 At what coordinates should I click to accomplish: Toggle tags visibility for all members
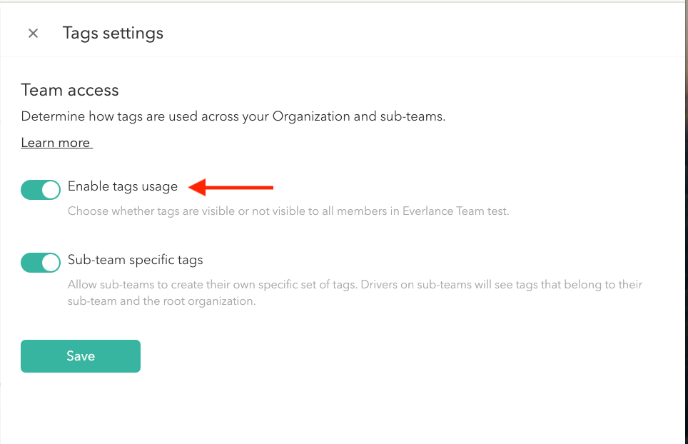point(40,189)
